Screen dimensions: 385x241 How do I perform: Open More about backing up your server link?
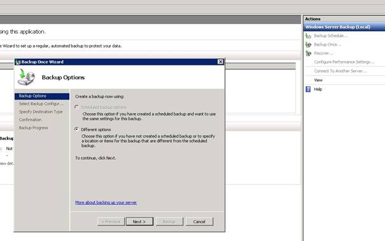tap(106, 202)
